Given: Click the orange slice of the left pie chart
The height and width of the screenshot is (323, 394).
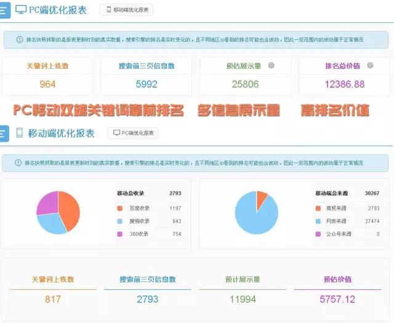Looking at the screenshot, I should 69,209.
